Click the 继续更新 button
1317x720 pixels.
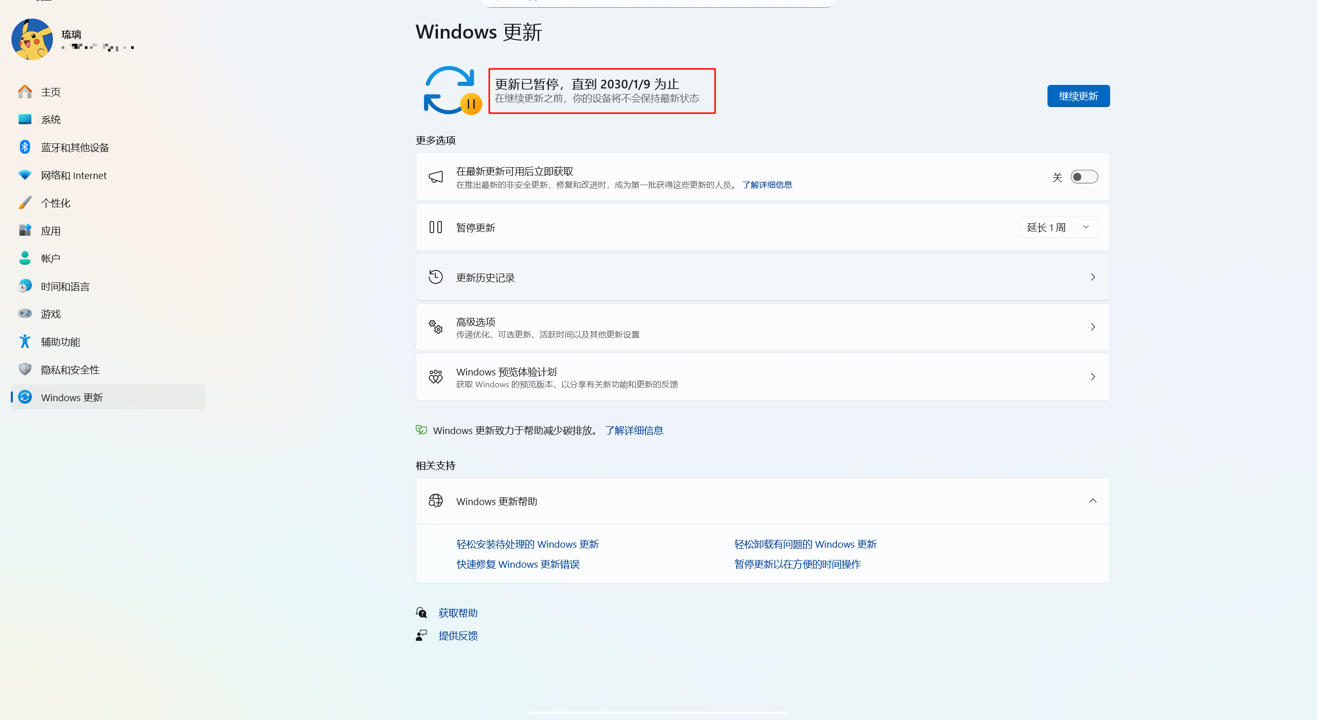point(1078,96)
